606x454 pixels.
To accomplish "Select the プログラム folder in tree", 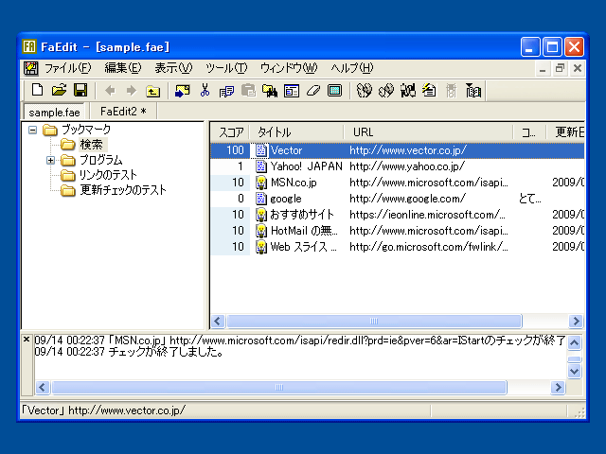I will [101, 160].
